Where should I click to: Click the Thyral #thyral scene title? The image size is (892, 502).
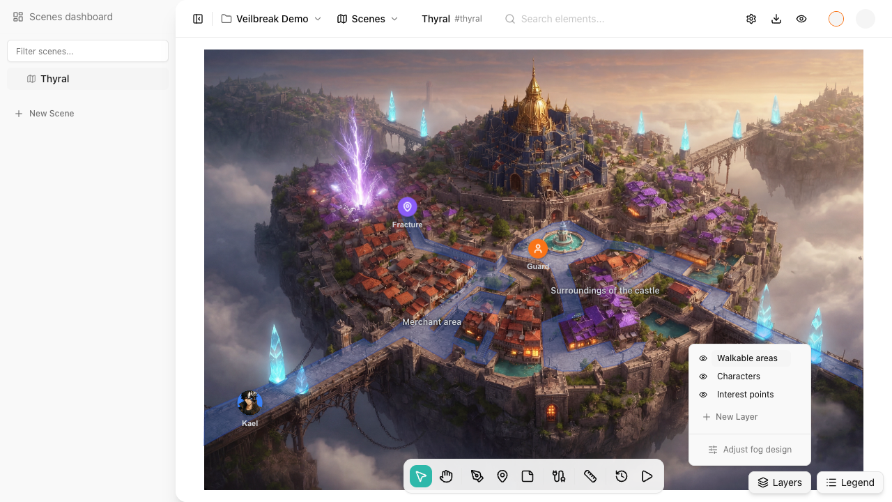tap(452, 19)
